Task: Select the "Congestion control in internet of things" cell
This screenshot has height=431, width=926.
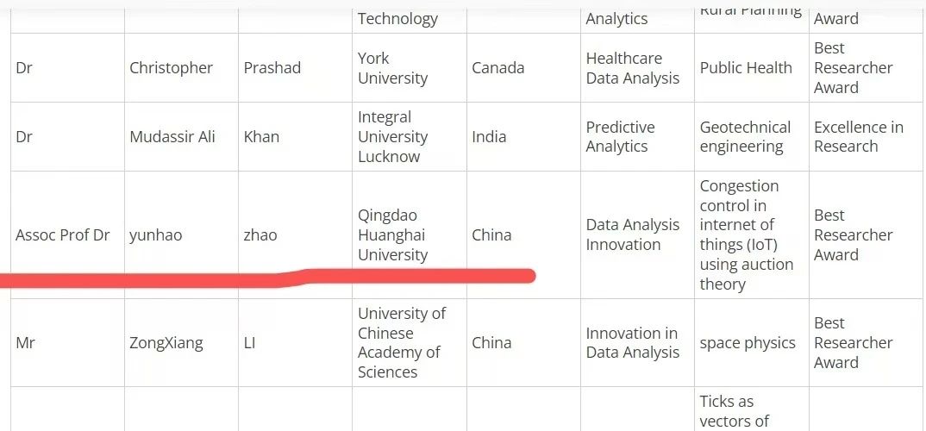Action: point(746,235)
